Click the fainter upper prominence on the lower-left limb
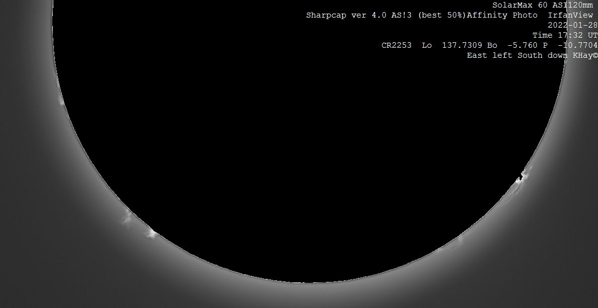598x308 pixels. tap(127, 217)
